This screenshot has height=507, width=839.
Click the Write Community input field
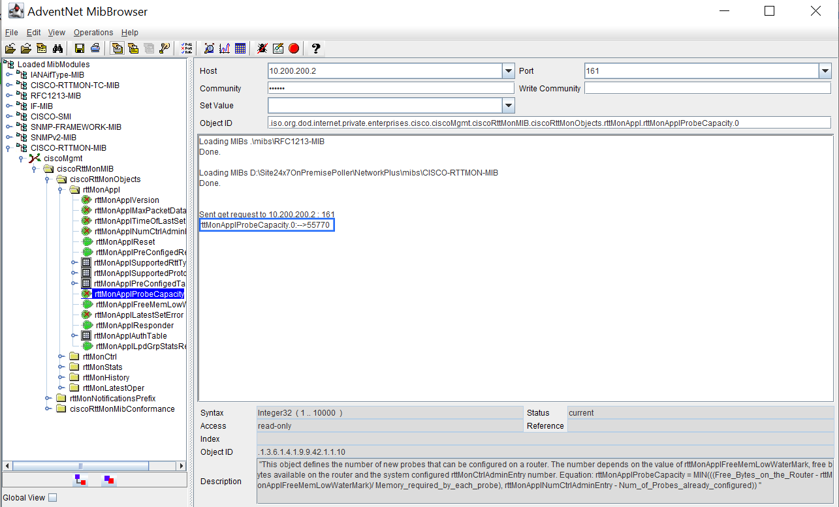tap(707, 89)
